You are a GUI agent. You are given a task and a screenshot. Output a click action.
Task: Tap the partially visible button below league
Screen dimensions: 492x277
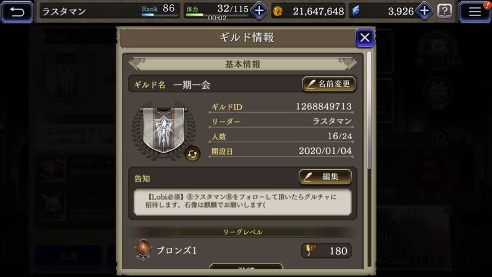[x=246, y=267]
